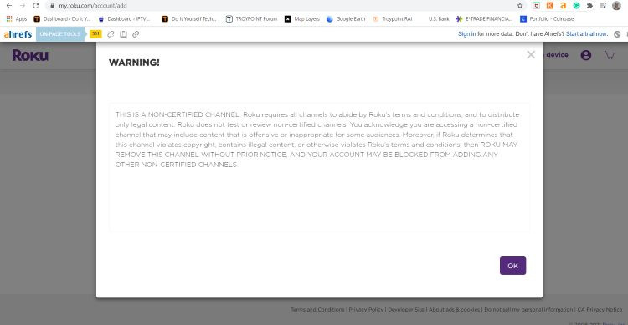628x325 pixels.
Task: Open the E*TRADE FINANCIA... bookmark
Action: click(484, 18)
